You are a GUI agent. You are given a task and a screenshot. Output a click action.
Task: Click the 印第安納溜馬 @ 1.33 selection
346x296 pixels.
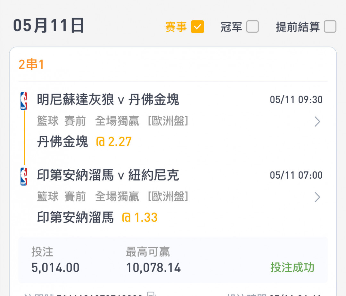coord(97,217)
